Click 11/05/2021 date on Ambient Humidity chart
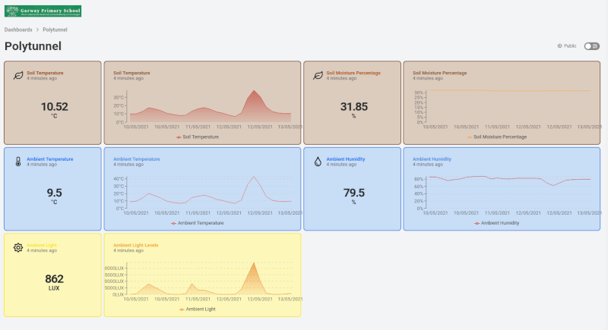The image size is (608, 330). point(497,213)
